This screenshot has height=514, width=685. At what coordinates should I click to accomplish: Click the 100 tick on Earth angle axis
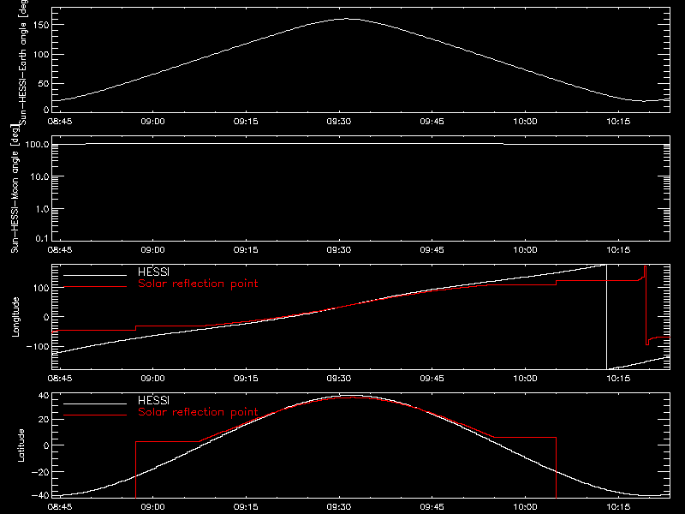click(x=41, y=54)
